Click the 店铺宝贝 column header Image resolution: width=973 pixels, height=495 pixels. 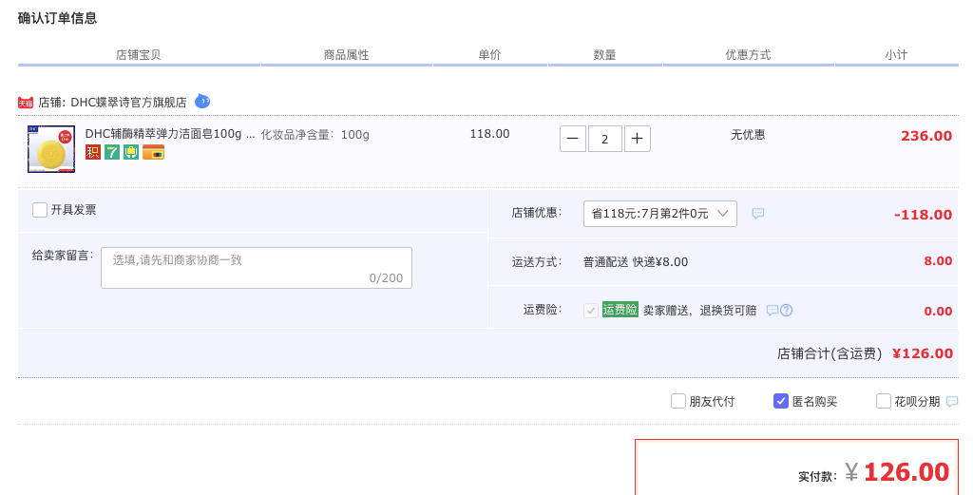point(139,54)
